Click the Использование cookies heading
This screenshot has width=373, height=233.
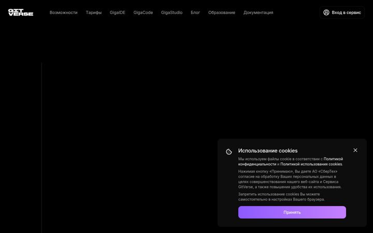pos(268,151)
